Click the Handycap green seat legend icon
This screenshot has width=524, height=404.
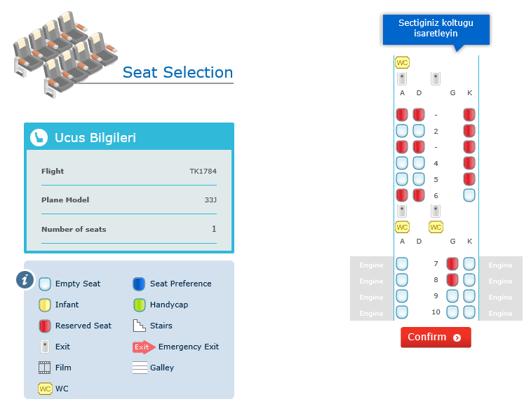click(x=138, y=305)
